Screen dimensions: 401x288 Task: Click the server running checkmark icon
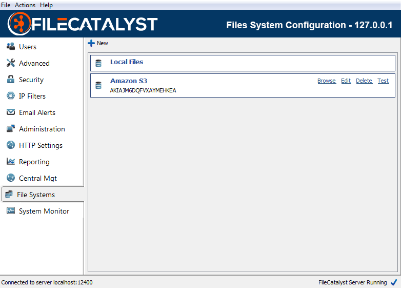pyautogui.click(x=394, y=282)
